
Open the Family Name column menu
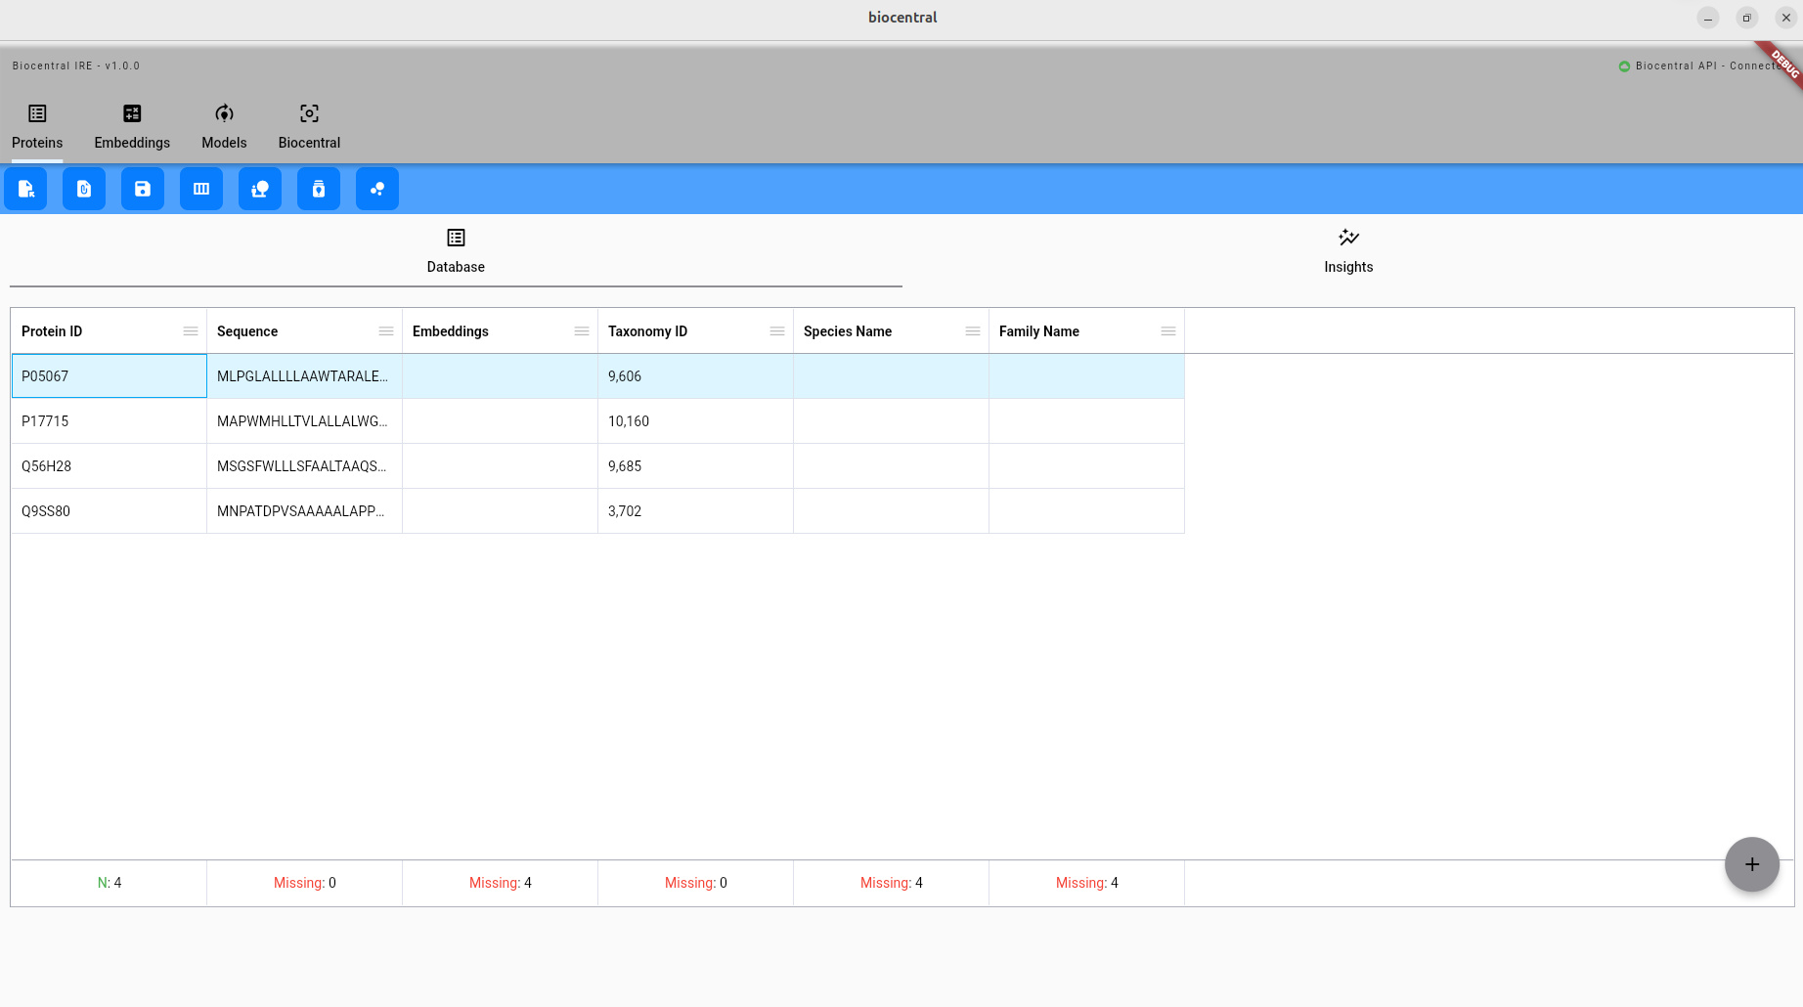pos(1168,331)
